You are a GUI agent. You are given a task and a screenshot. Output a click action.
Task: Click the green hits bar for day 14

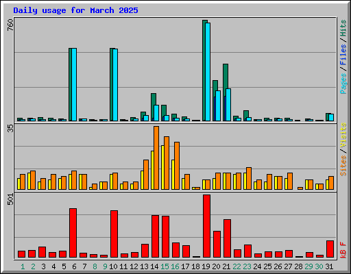(154, 99)
